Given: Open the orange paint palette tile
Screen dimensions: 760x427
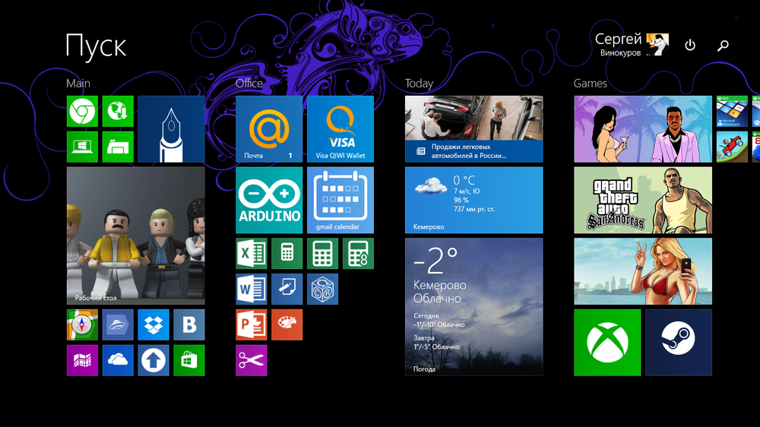Looking at the screenshot, I should point(287,324).
